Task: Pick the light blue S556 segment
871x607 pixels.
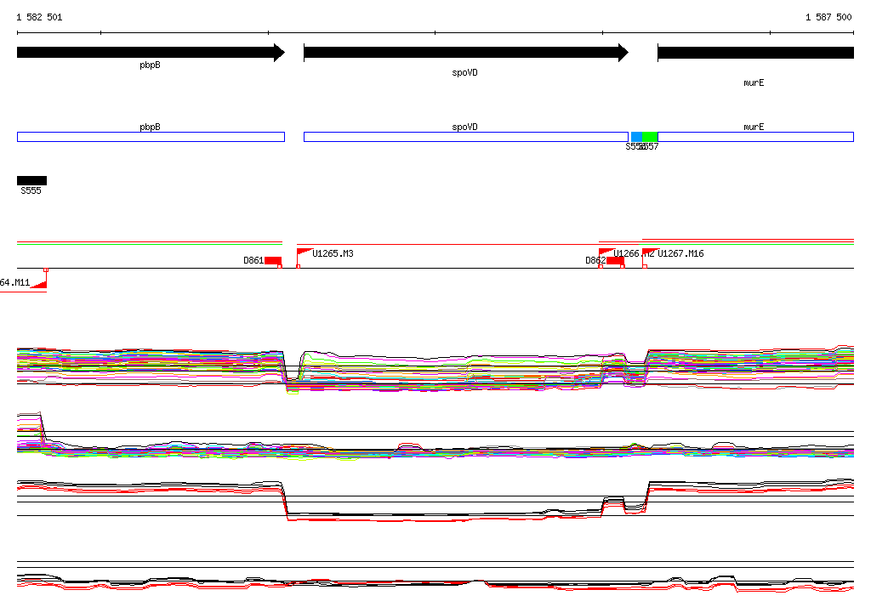Action: tap(636, 137)
